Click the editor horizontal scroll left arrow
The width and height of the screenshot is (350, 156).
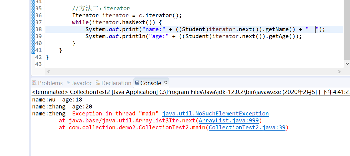[49, 72]
